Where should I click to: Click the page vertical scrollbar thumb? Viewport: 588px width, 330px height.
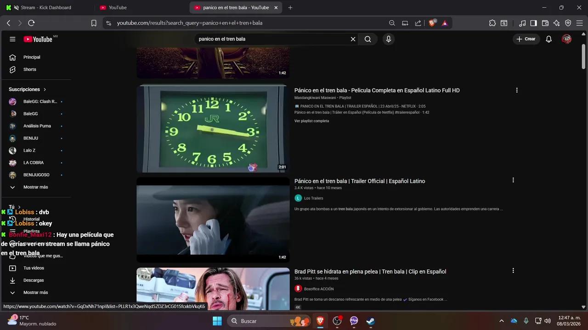pyautogui.click(x=583, y=57)
